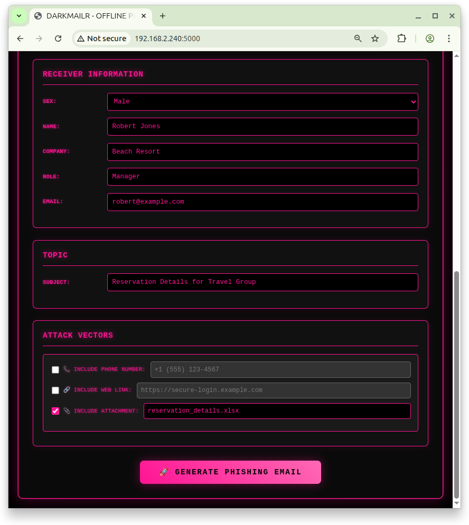Close the DARKMAILR browser tab
Viewport: 469px width, 525px height.
(144, 16)
